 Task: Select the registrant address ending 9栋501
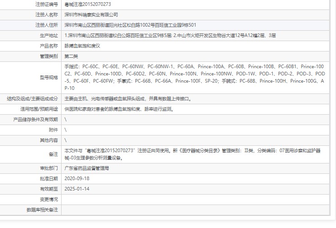(130, 25)
